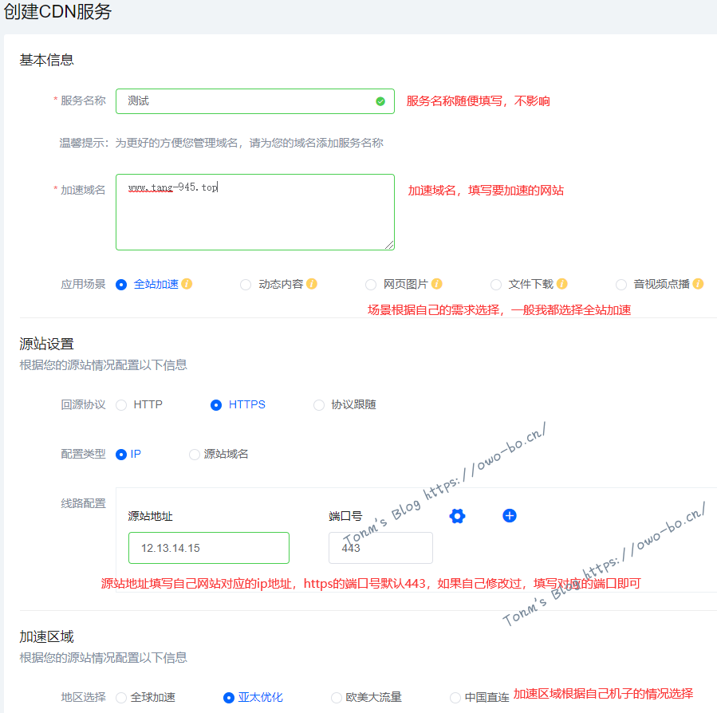Select the 动态内容 scenario option
Viewport: 717px width, 713px height.
246,285
